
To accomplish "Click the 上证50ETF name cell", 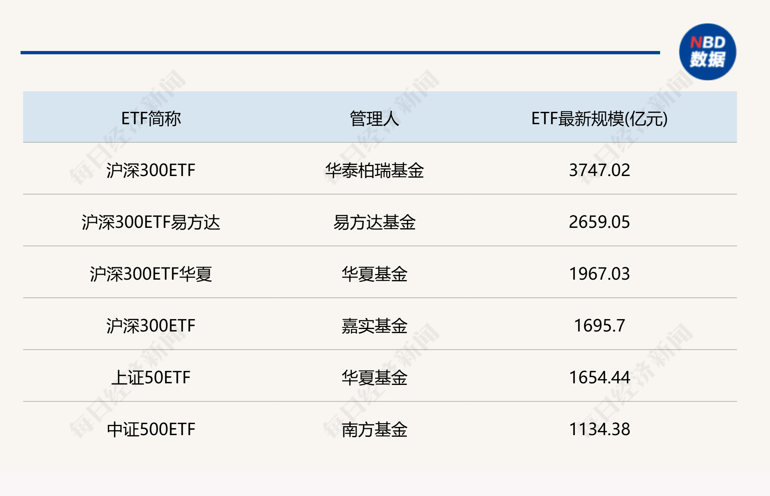I will [151, 378].
